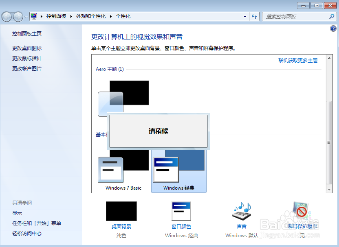This screenshot has width=339, height=247.
Task: Click the computer icon in address bar
Action: [34, 16]
